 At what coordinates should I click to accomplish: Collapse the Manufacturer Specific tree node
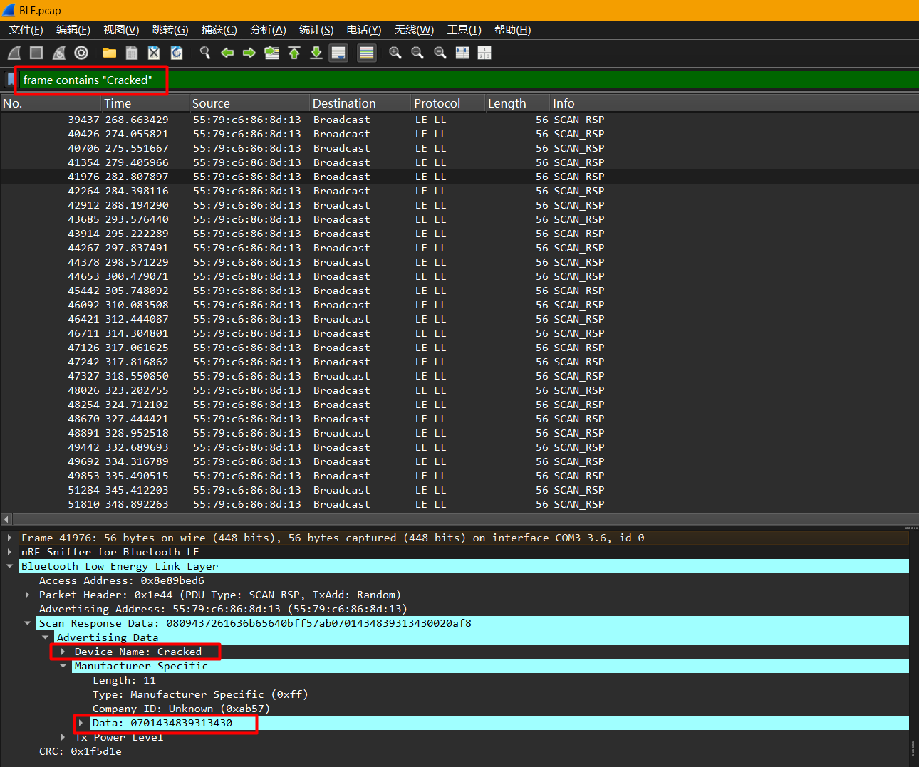click(63, 666)
